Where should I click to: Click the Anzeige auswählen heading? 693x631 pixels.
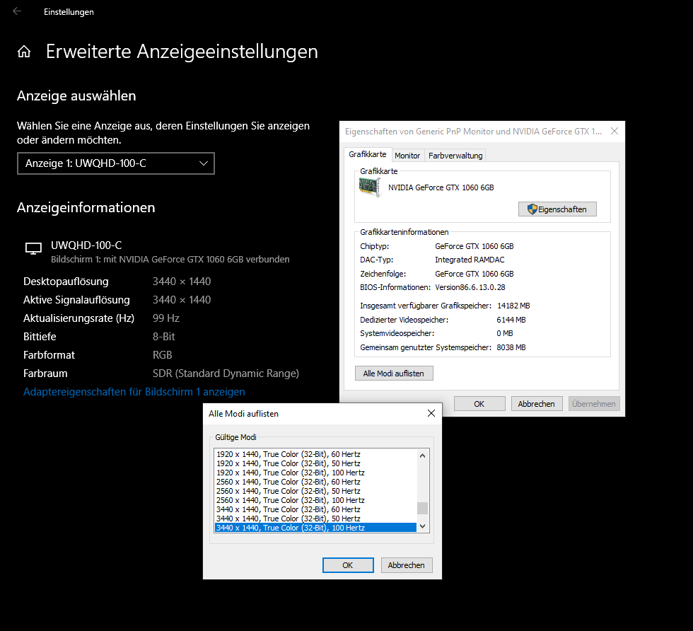pyautogui.click(x=76, y=96)
